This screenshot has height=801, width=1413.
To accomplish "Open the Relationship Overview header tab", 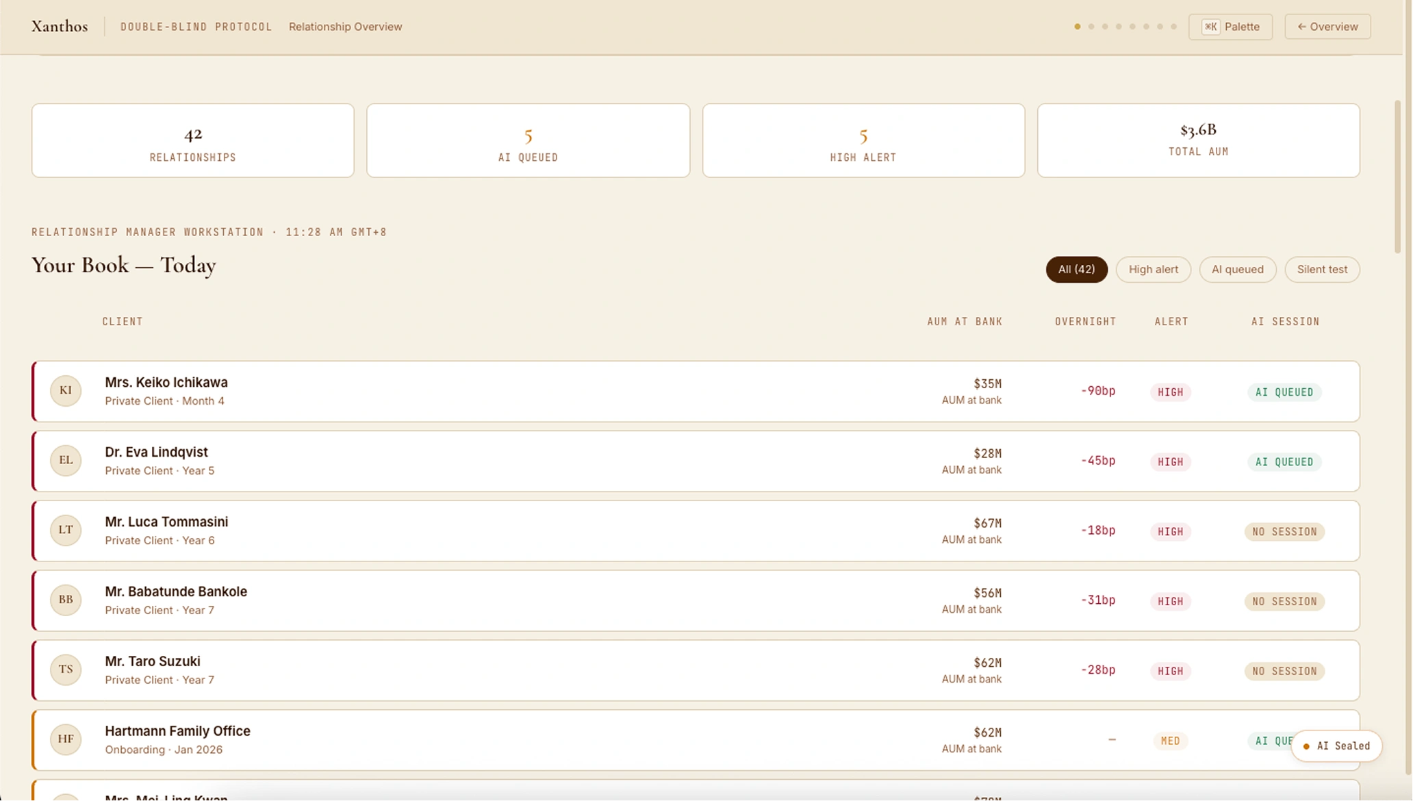I will (x=345, y=27).
